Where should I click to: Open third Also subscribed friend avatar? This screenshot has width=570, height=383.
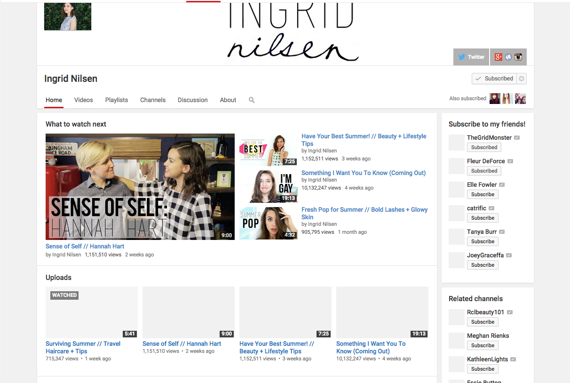tap(520, 98)
